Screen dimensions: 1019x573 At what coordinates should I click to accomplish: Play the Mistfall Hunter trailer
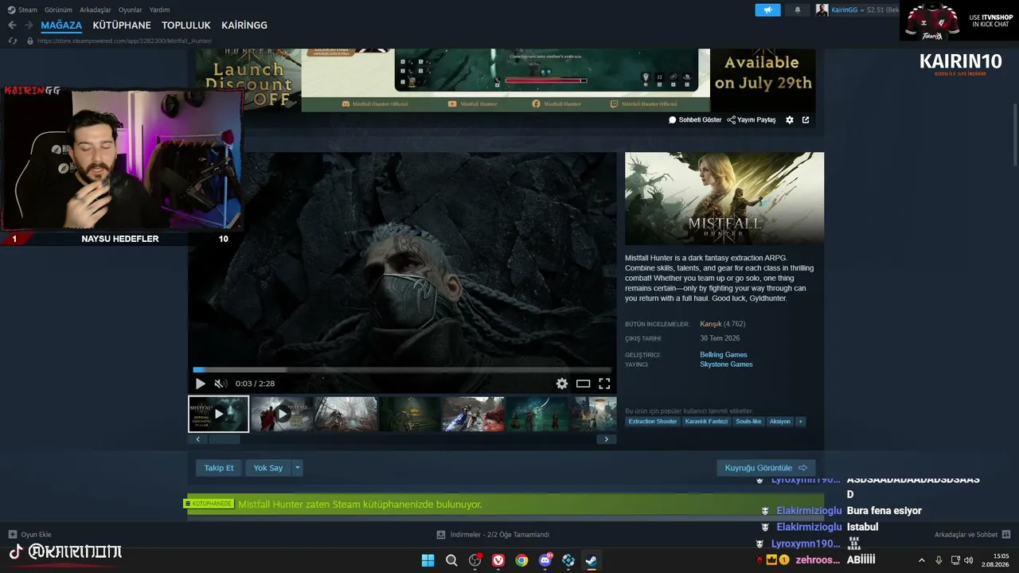coord(201,384)
